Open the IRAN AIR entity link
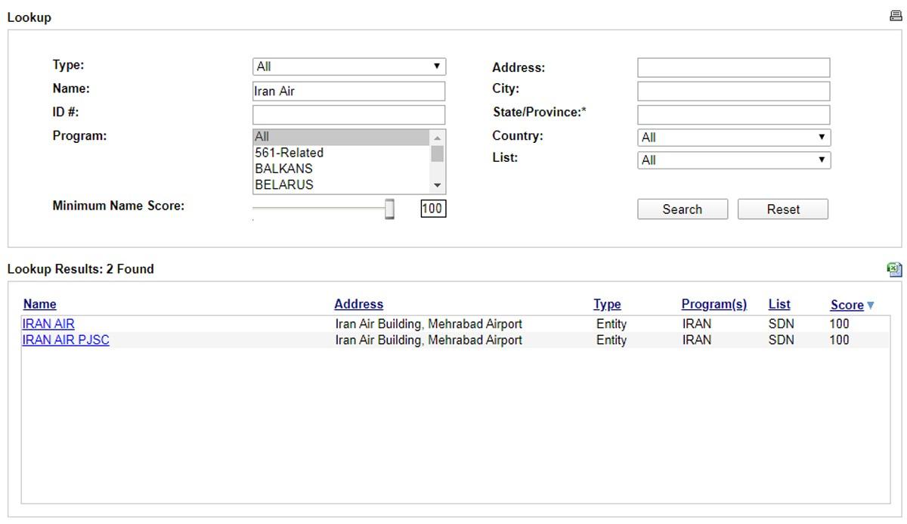The image size is (907, 524). click(x=48, y=324)
